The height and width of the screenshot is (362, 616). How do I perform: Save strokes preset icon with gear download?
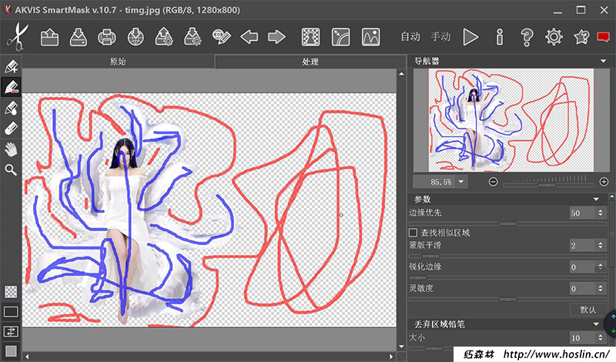192,37
